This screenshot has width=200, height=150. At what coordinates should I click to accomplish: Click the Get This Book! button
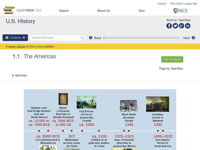pos(172,59)
